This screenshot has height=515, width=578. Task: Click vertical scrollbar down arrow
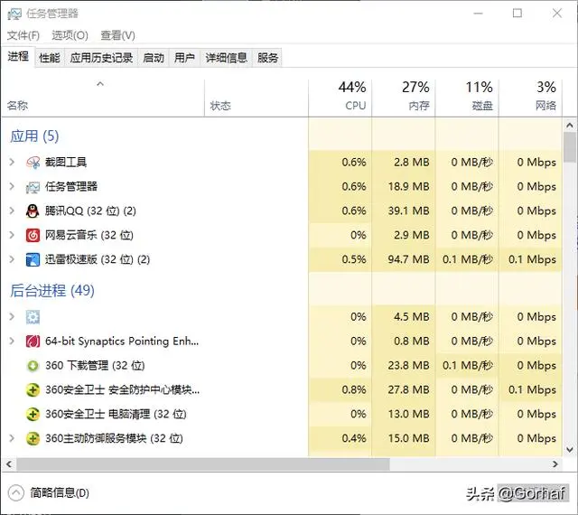pyautogui.click(x=570, y=450)
